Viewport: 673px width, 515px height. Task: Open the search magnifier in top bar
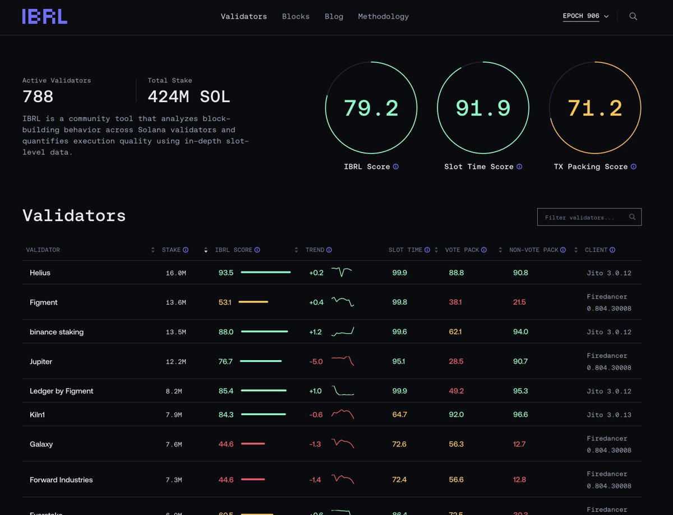[633, 16]
